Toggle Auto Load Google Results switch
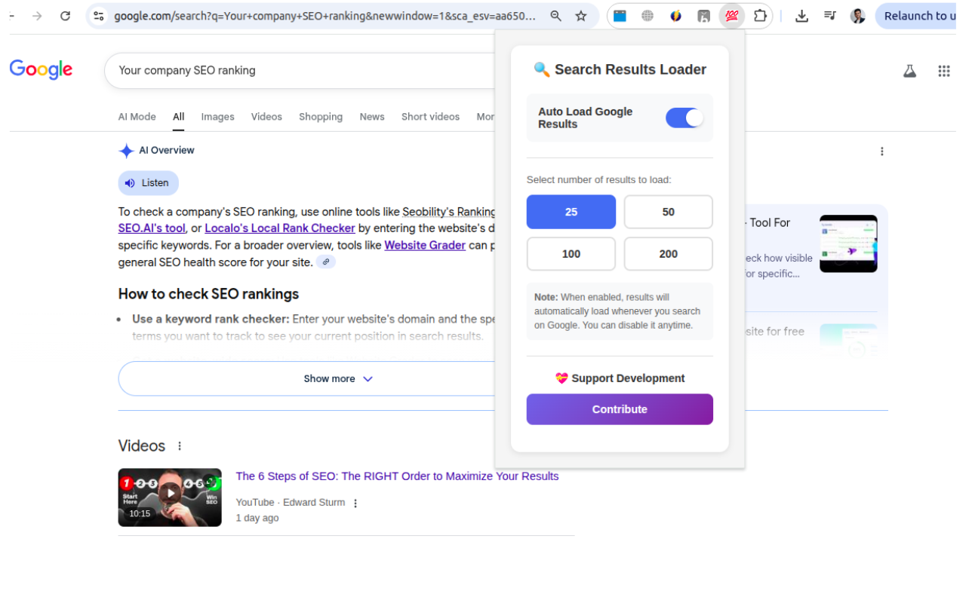 click(x=685, y=118)
